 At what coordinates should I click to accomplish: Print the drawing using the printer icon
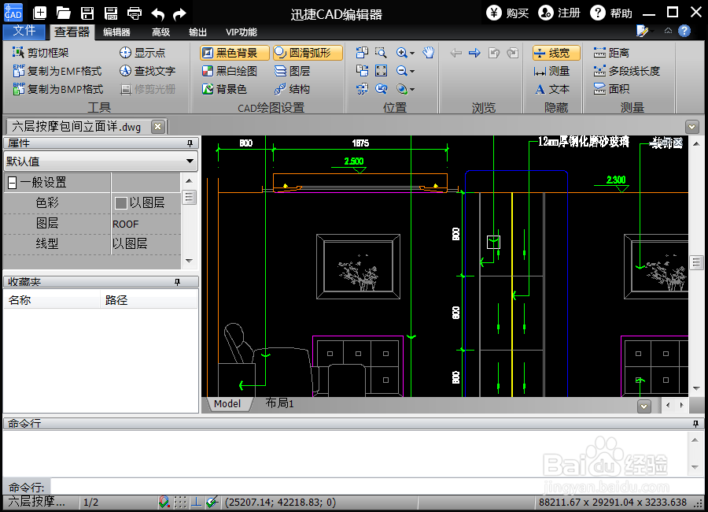coord(135,13)
